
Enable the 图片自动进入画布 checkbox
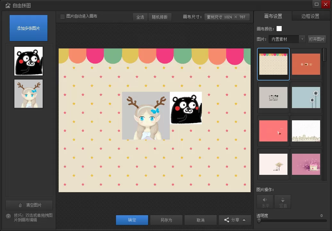[x=62, y=16]
